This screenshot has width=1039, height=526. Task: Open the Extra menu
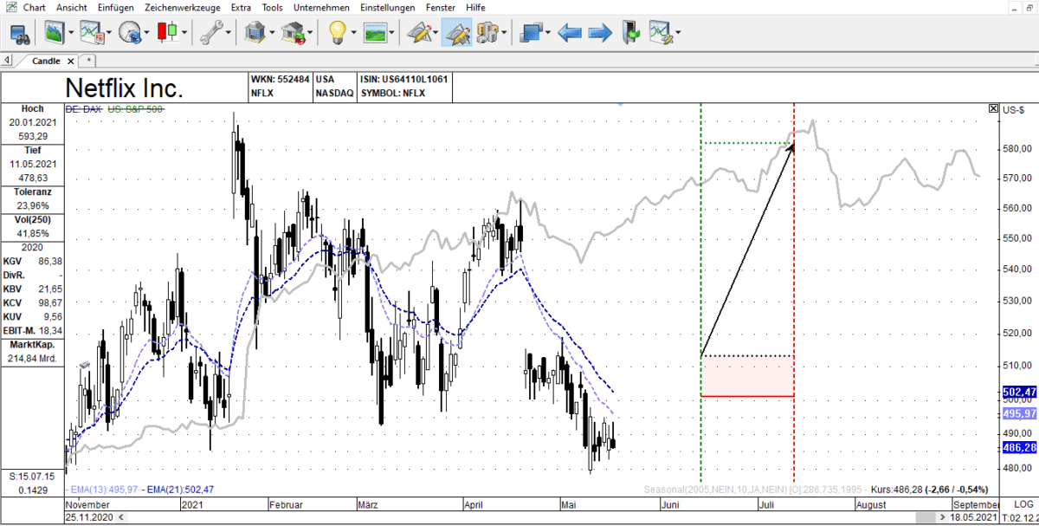pyautogui.click(x=242, y=7)
